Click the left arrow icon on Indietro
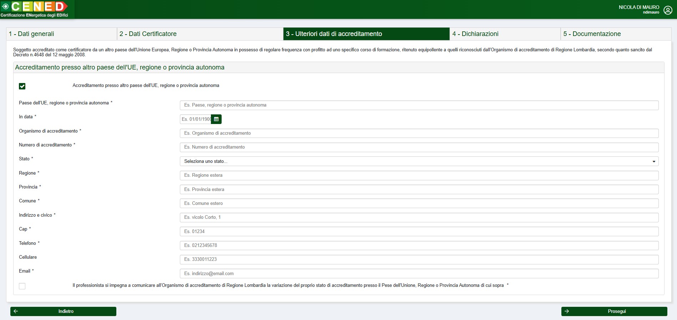The width and height of the screenshot is (677, 320). [x=16, y=311]
